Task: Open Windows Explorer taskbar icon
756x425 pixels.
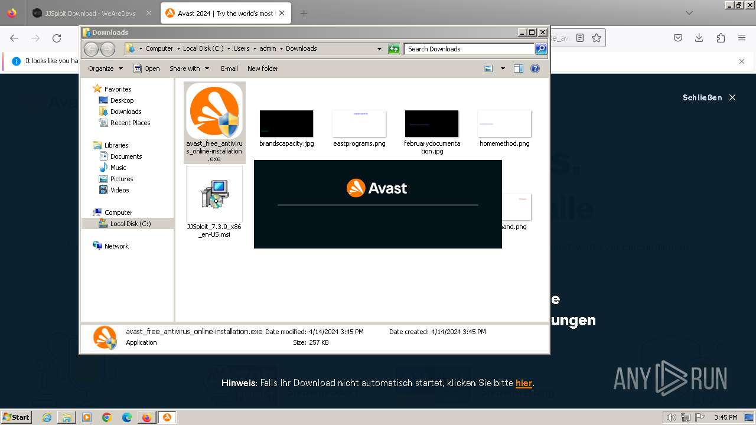Action: click(x=67, y=417)
